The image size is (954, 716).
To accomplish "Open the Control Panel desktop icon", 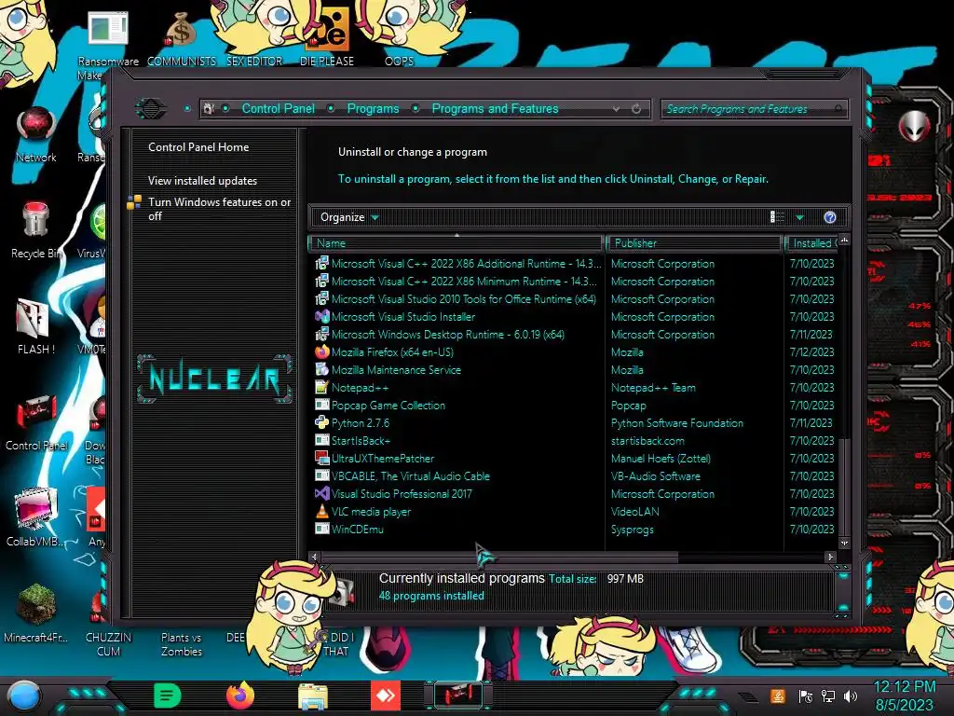I will pyautogui.click(x=35, y=422).
